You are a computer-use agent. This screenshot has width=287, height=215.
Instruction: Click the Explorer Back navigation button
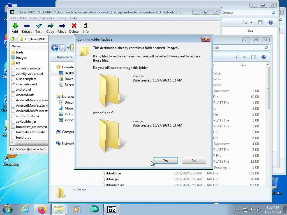pyautogui.click(x=55, y=48)
